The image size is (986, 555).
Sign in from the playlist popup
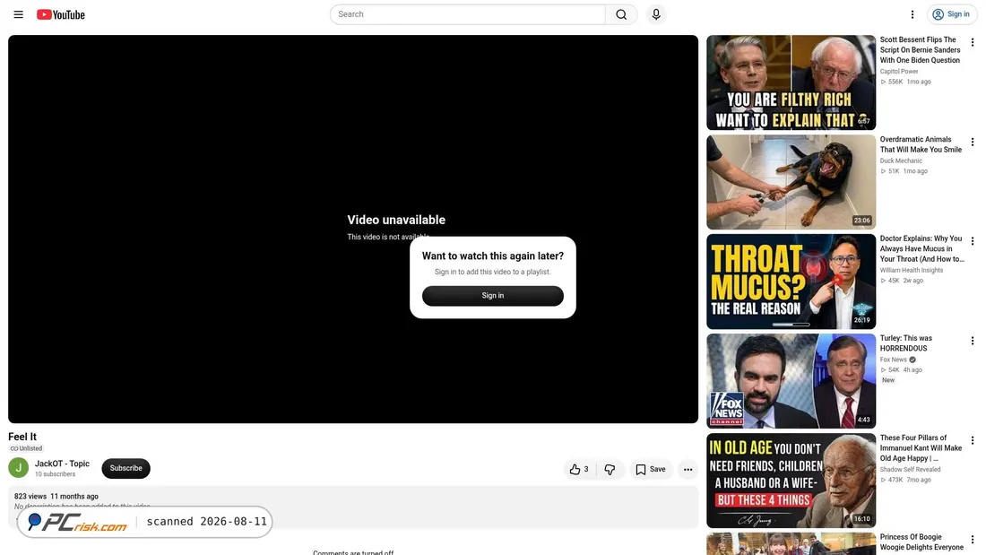click(492, 296)
